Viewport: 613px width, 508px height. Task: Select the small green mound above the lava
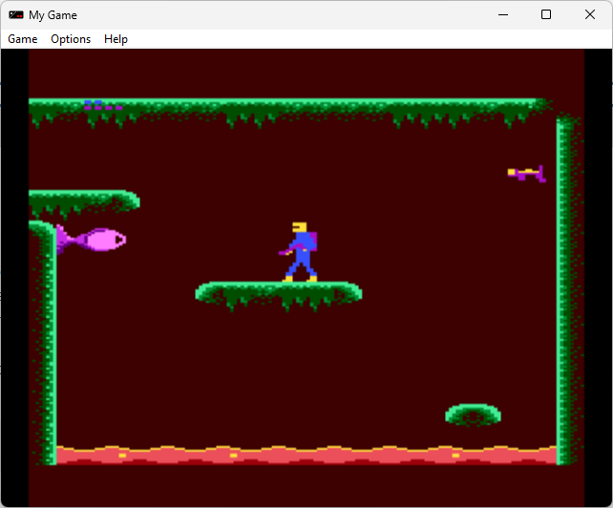click(473, 413)
